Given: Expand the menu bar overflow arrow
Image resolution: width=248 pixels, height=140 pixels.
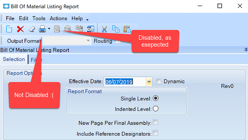Looking at the screenshot, I should [87, 20].
